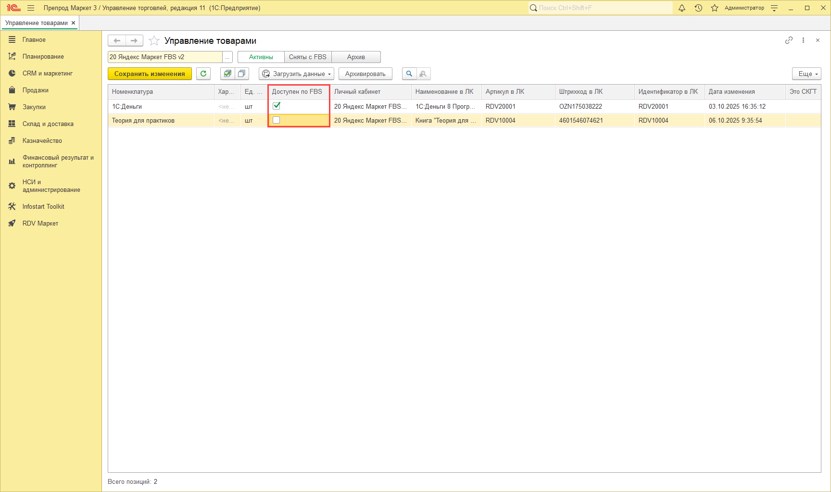Sort by Артикул в ЛК column header
The height and width of the screenshot is (492, 831).
(518, 92)
